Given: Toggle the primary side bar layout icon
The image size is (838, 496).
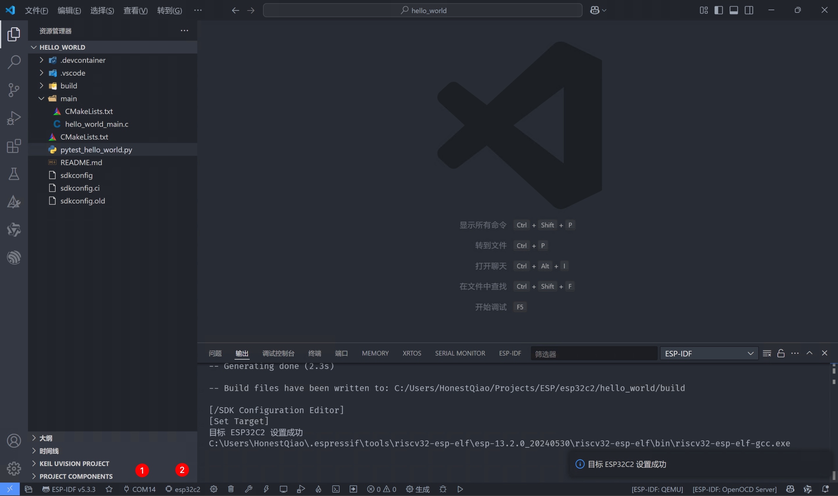Looking at the screenshot, I should [719, 10].
